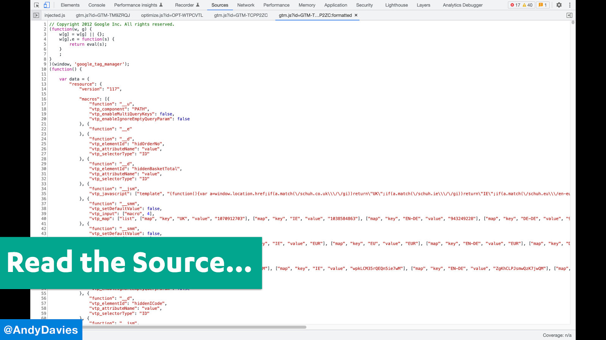Toggle the device toolbar icon
Image resolution: width=606 pixels, height=340 pixels.
click(47, 5)
